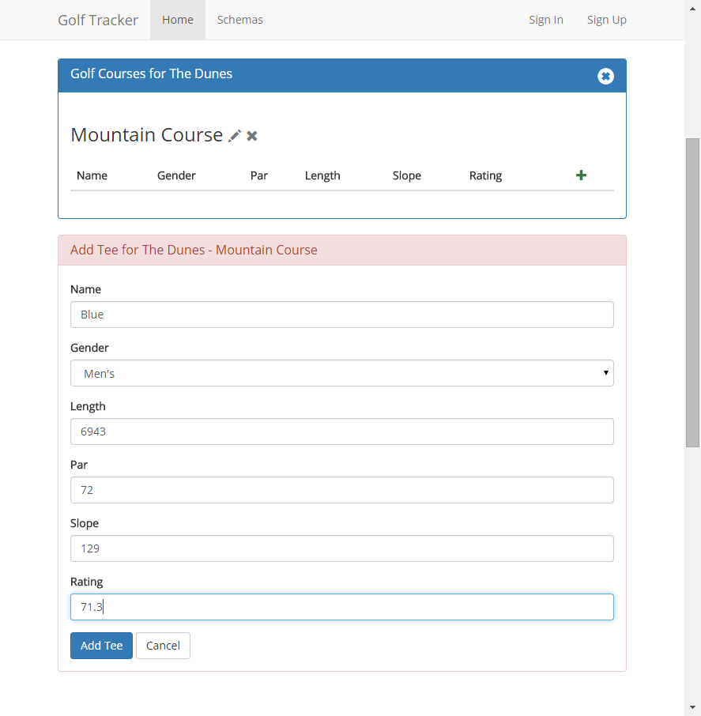Click the Par column header in table
The image size is (701, 716).
259,175
